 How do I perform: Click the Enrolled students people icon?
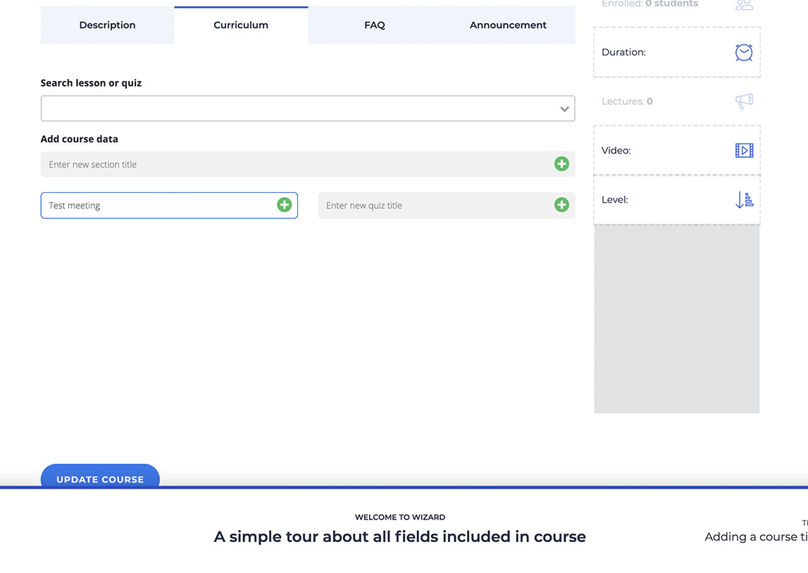tap(744, 5)
